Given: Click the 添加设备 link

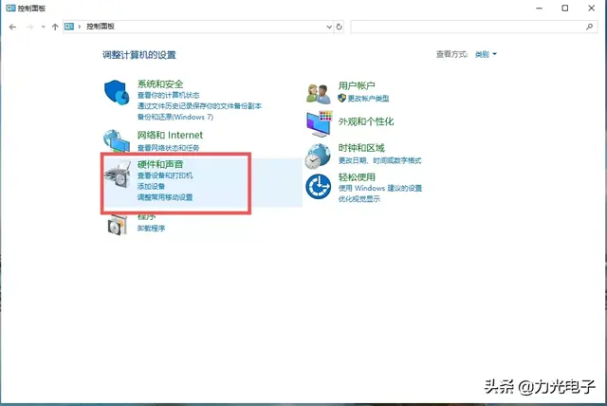Looking at the screenshot, I should pos(152,186).
